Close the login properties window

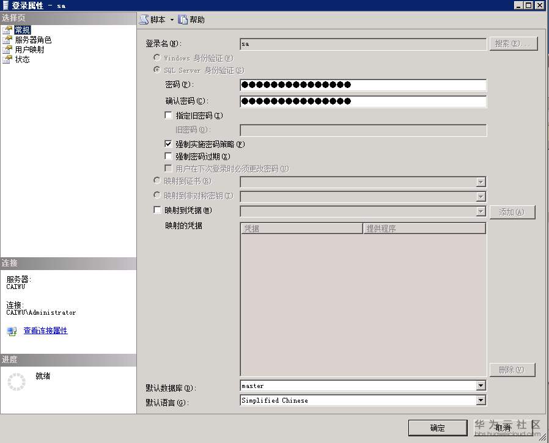(540, 5)
